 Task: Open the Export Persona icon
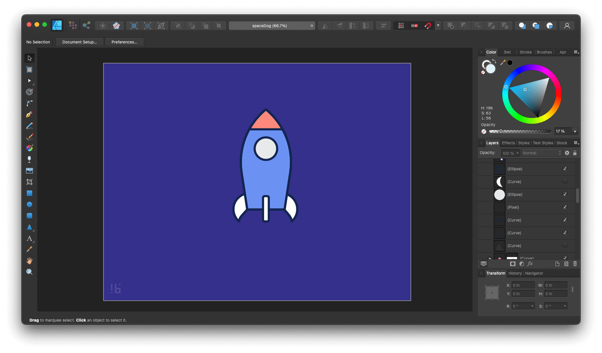point(86,25)
